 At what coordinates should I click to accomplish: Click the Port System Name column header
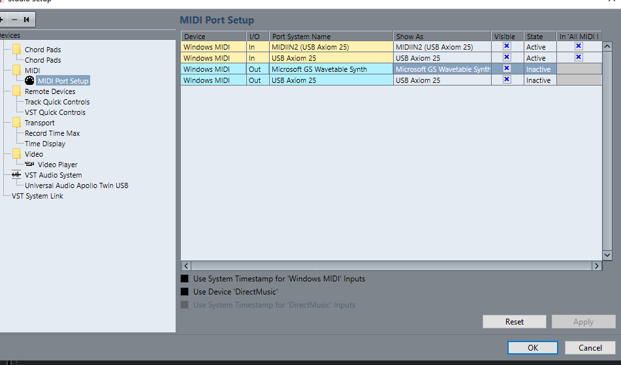tap(330, 37)
